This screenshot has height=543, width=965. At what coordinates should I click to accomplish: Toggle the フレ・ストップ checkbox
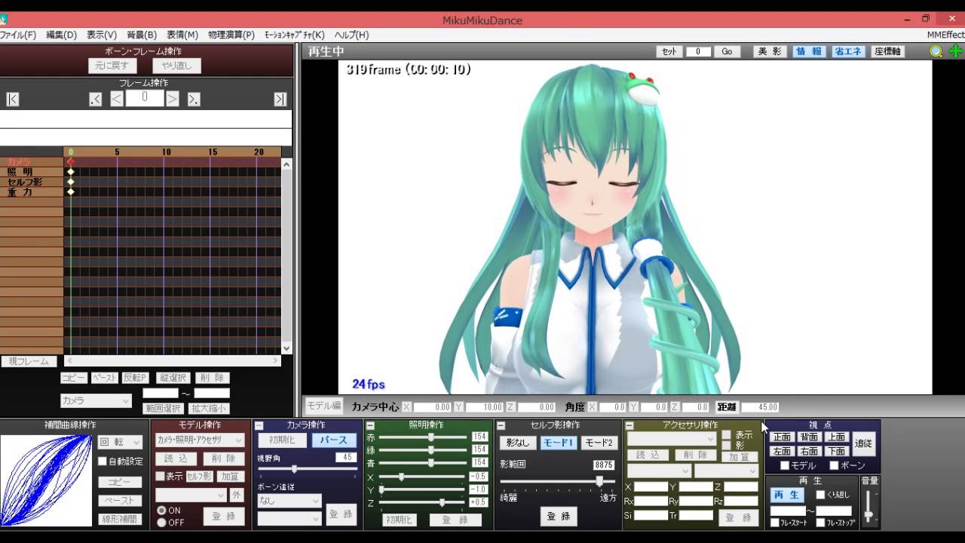820,523
